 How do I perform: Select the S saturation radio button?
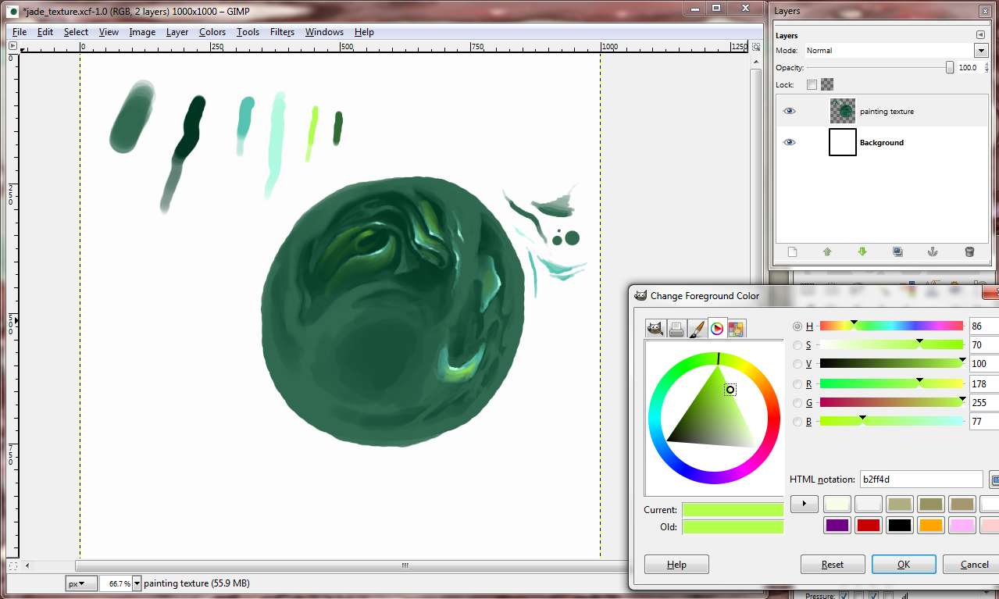click(x=797, y=345)
